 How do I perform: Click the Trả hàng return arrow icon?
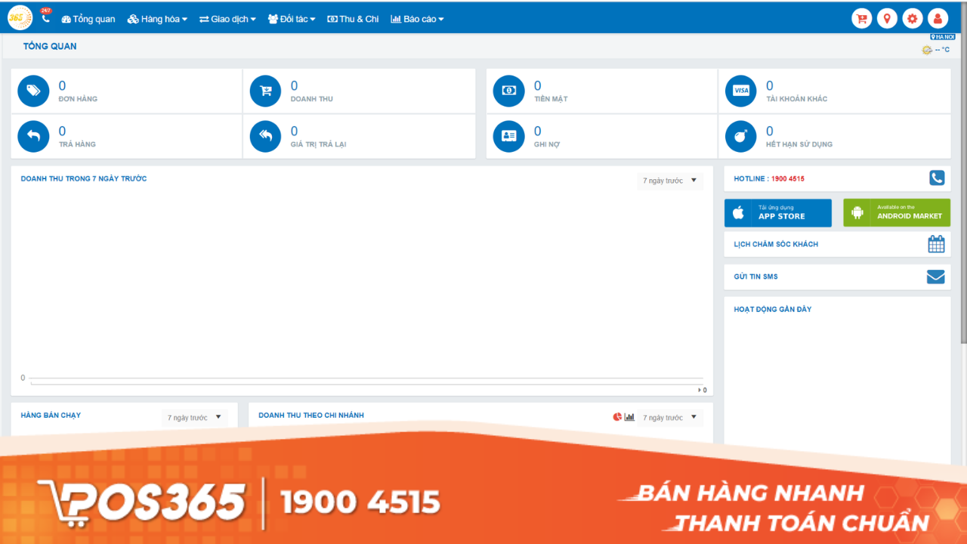pos(33,136)
